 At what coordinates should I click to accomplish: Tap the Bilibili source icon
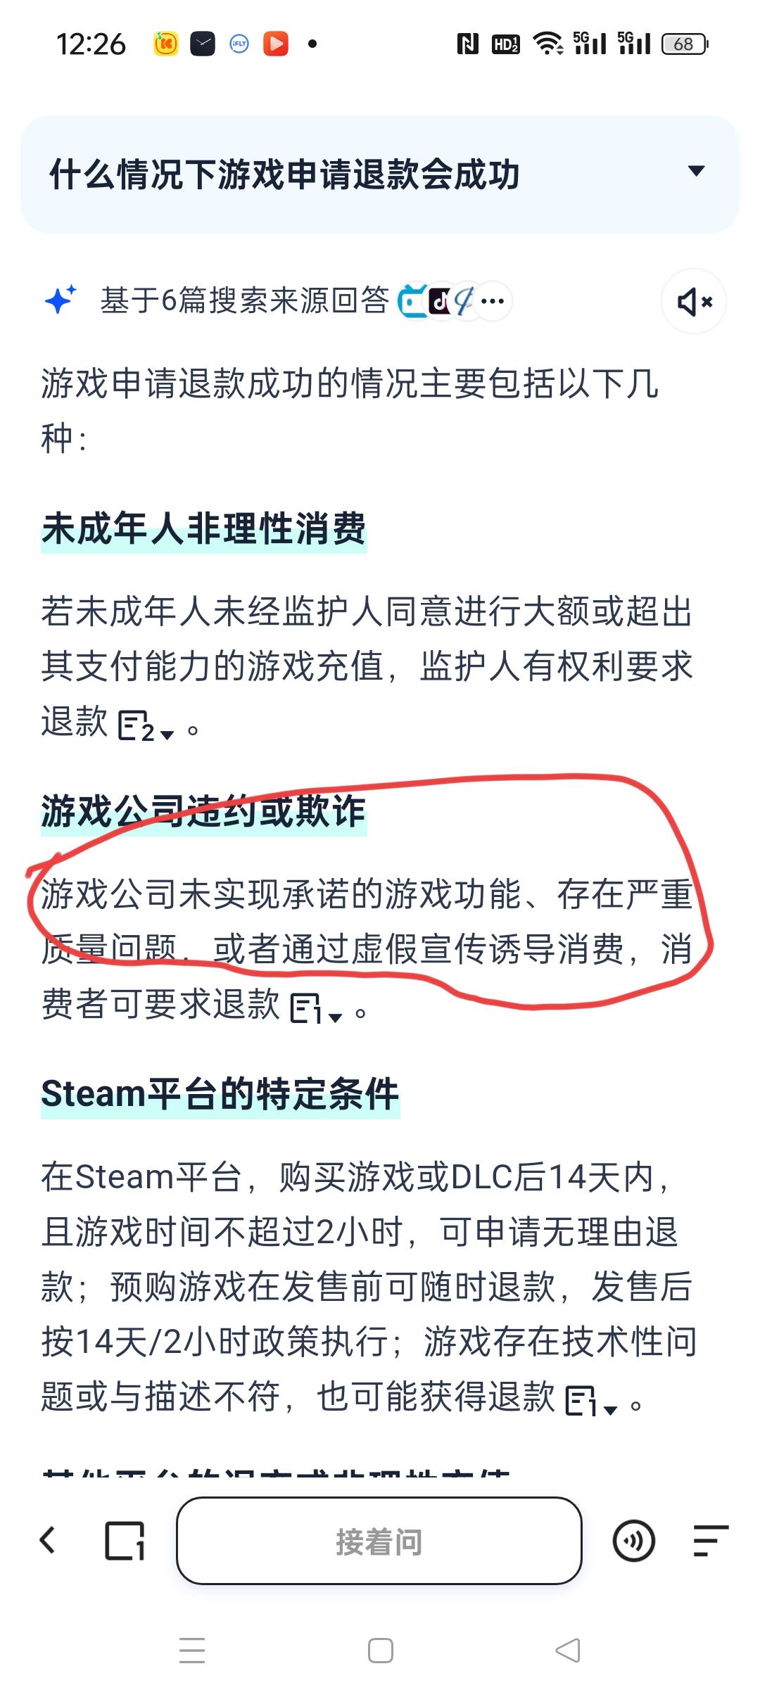pos(412,302)
